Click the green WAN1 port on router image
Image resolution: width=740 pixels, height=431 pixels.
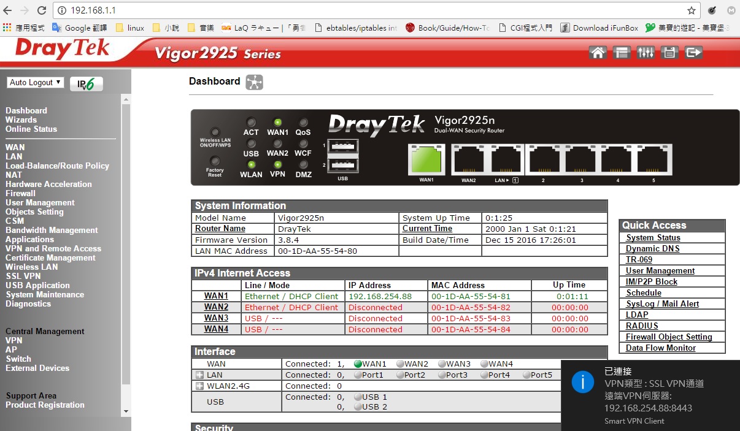click(x=426, y=159)
